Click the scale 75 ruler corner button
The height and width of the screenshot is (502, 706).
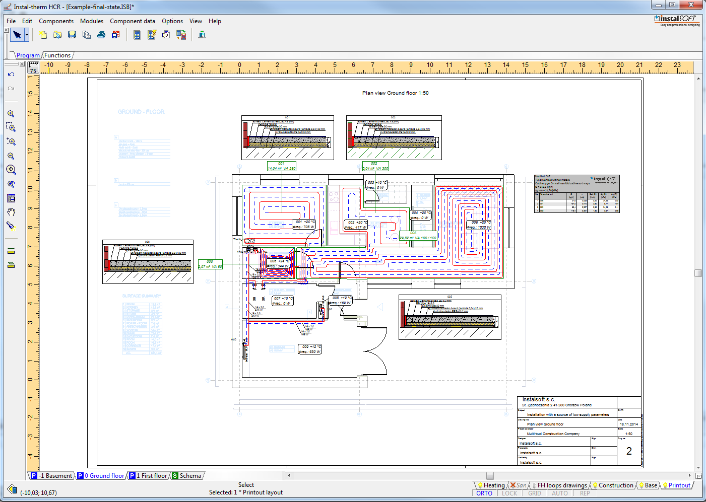(x=33, y=67)
